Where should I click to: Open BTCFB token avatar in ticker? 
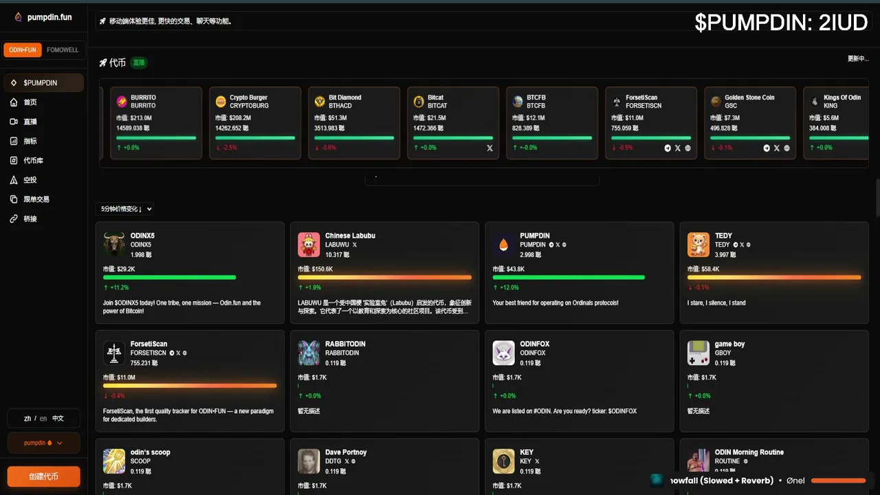(x=518, y=102)
